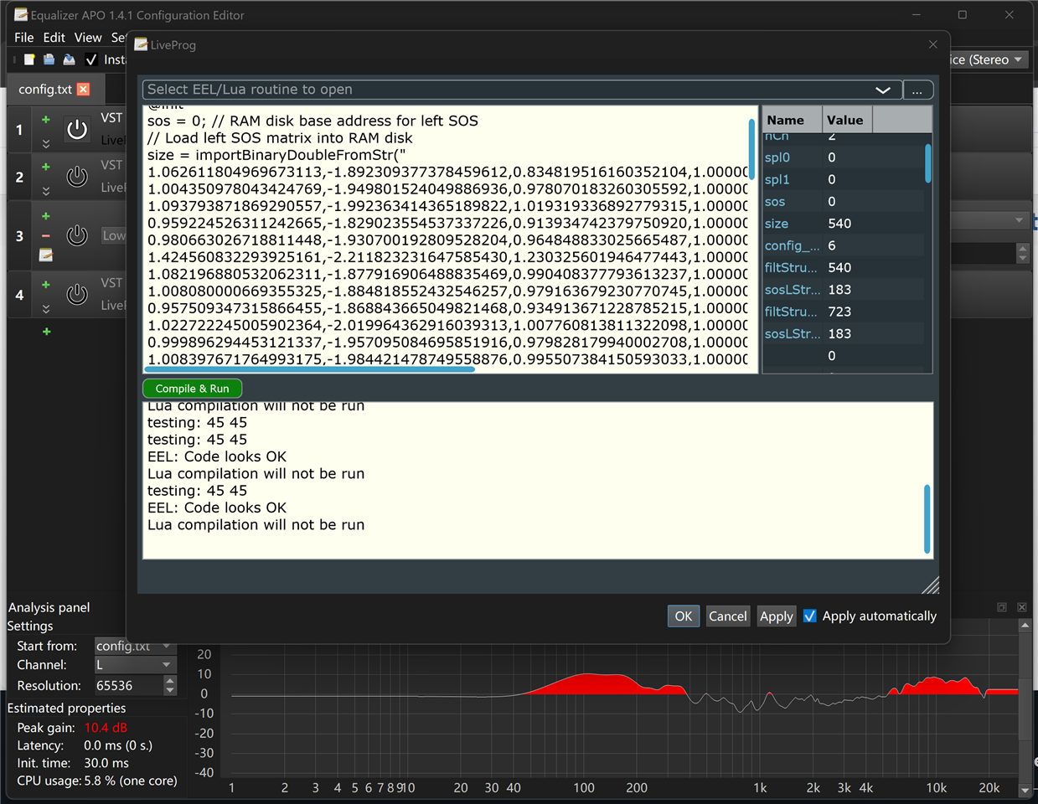Open the device dropdown showing (Stereo
This screenshot has height=804, width=1038.
(988, 59)
